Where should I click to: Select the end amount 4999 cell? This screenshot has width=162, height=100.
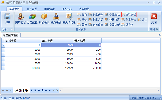tap(57, 59)
